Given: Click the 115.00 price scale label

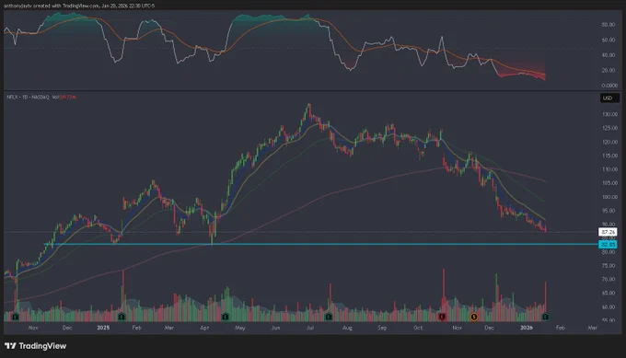Looking at the screenshot, I should tap(609, 156).
